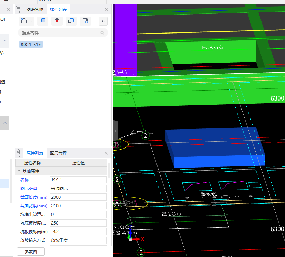
Task: Open the New component dropdown arrow
Action: click(x=32, y=21)
